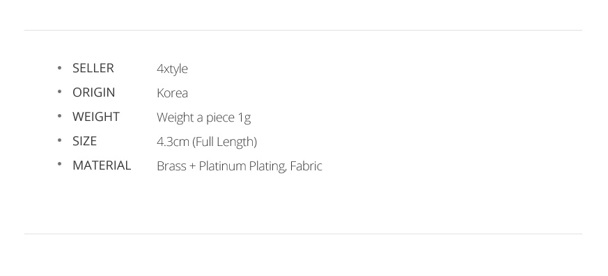The image size is (608, 276).
Task: Click the WEIGHT label
Action: pyautogui.click(x=96, y=117)
